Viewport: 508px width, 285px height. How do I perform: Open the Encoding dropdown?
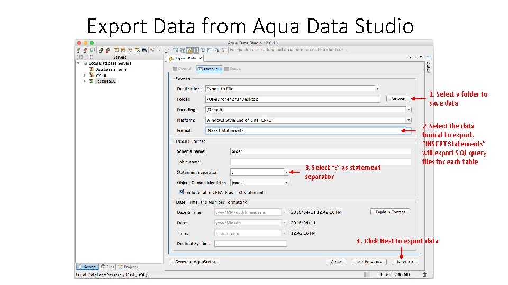[409, 110]
